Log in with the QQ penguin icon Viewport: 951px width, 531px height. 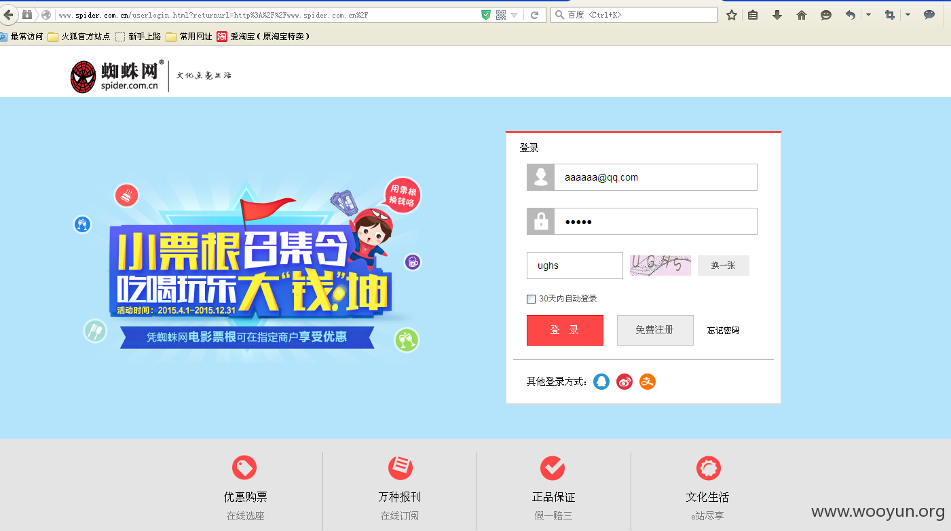601,382
